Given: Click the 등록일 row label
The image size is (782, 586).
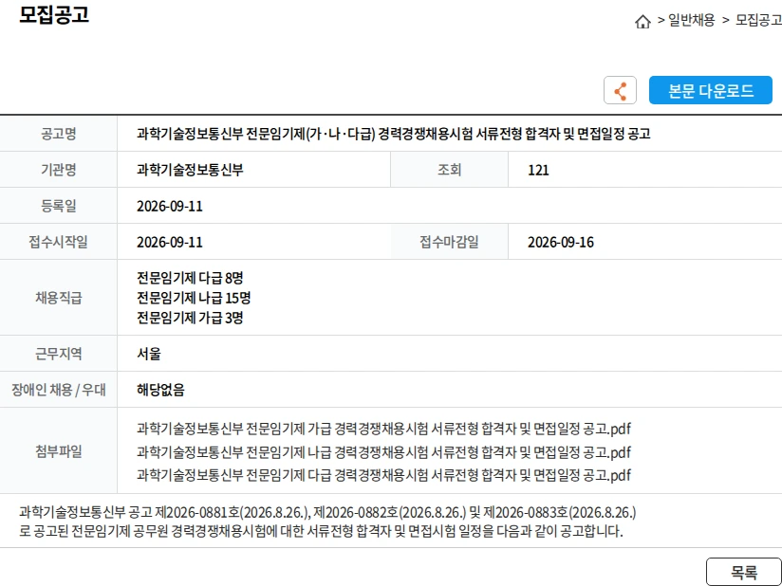Looking at the screenshot, I should (58, 207).
